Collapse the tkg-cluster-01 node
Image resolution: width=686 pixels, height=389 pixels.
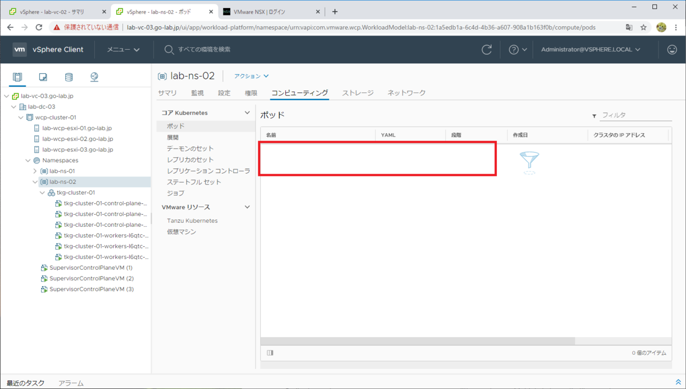[x=42, y=193]
